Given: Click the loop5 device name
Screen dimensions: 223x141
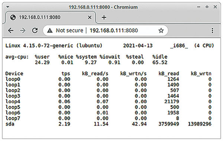Looking at the screenshot, I should point(13,107).
